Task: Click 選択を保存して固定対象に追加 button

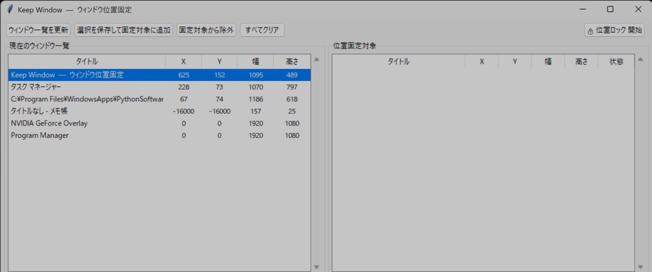Action: [124, 30]
